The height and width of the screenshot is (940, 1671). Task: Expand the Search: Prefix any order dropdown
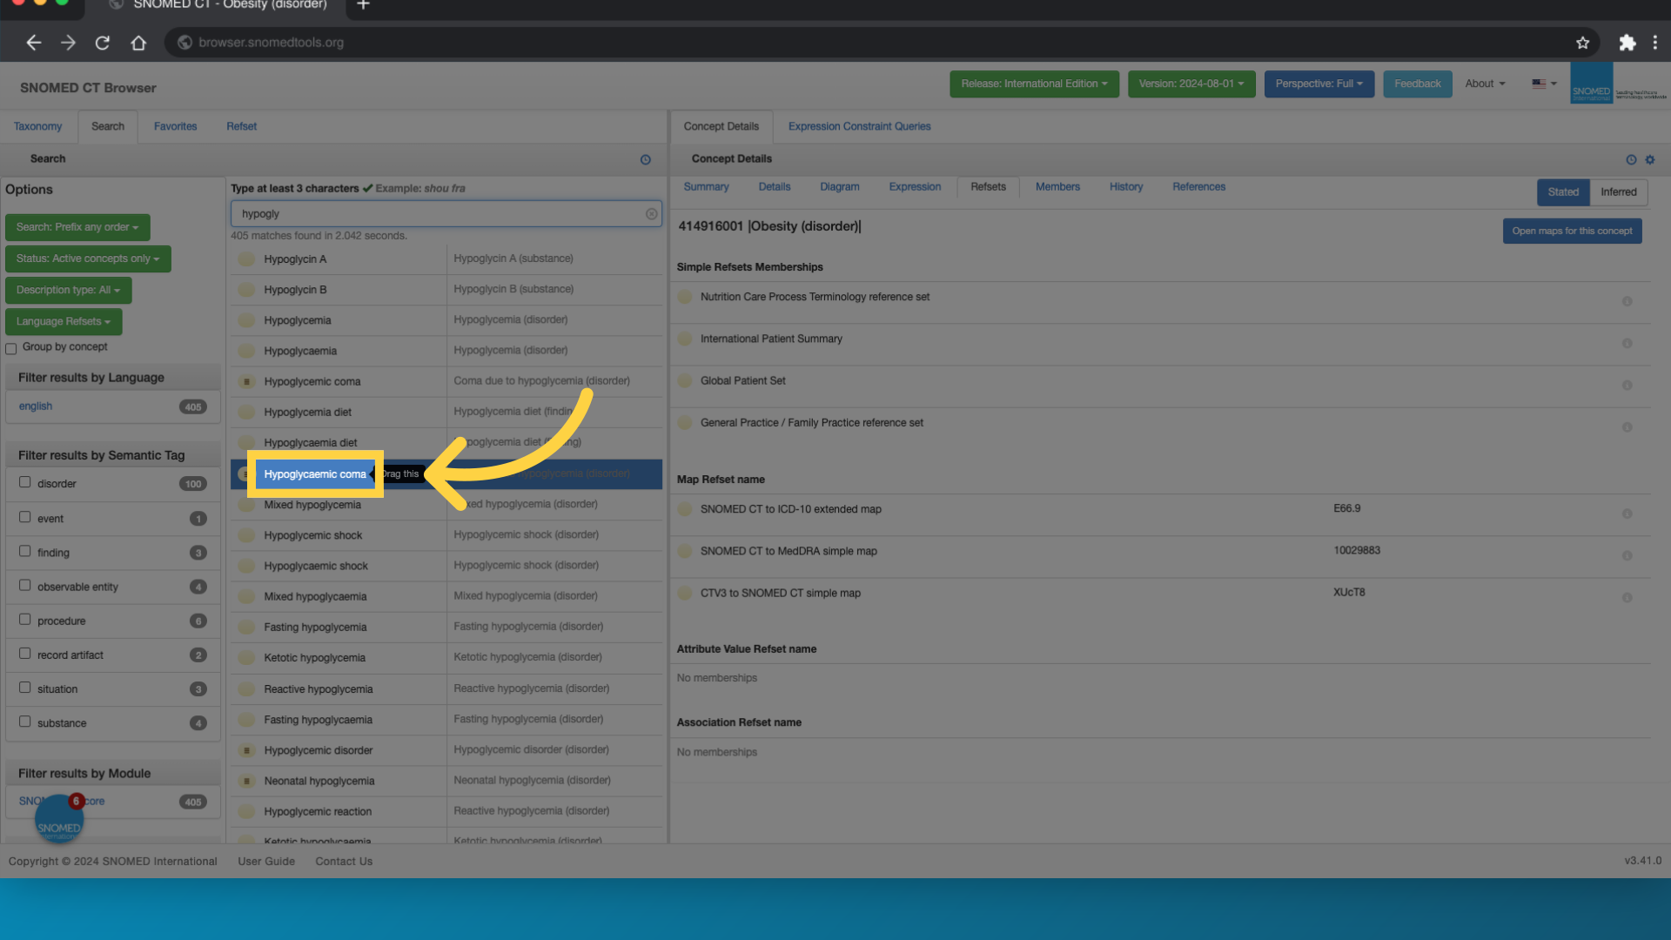click(77, 227)
